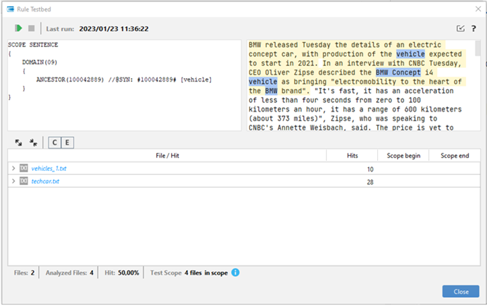Open the help question mark icon
Screen dimensions: 487x307
[474, 28]
